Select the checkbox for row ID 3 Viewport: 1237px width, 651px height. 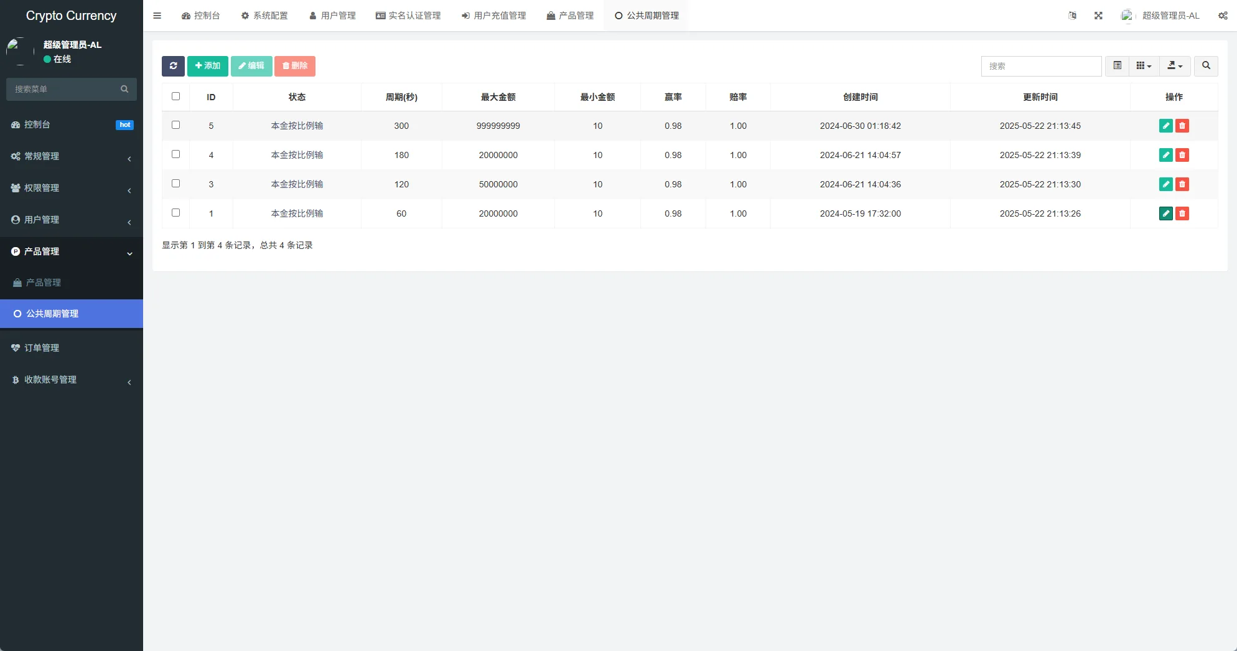point(175,184)
